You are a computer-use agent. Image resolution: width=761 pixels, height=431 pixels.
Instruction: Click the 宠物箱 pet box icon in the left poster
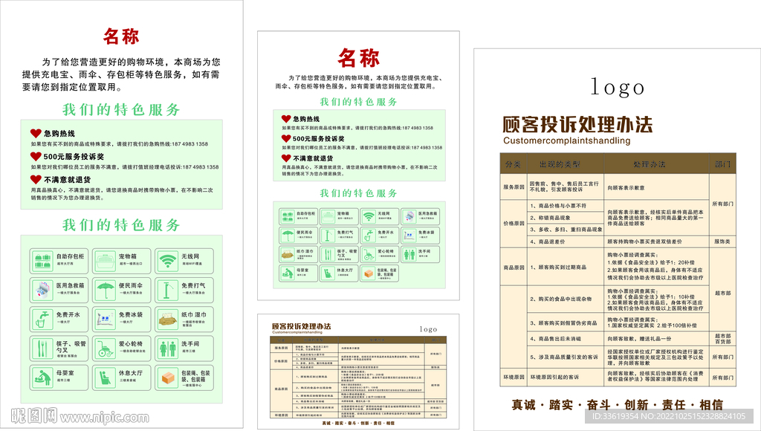pyautogui.click(x=105, y=262)
